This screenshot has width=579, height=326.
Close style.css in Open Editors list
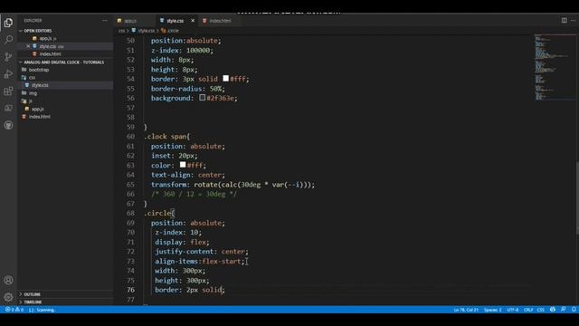(28, 46)
